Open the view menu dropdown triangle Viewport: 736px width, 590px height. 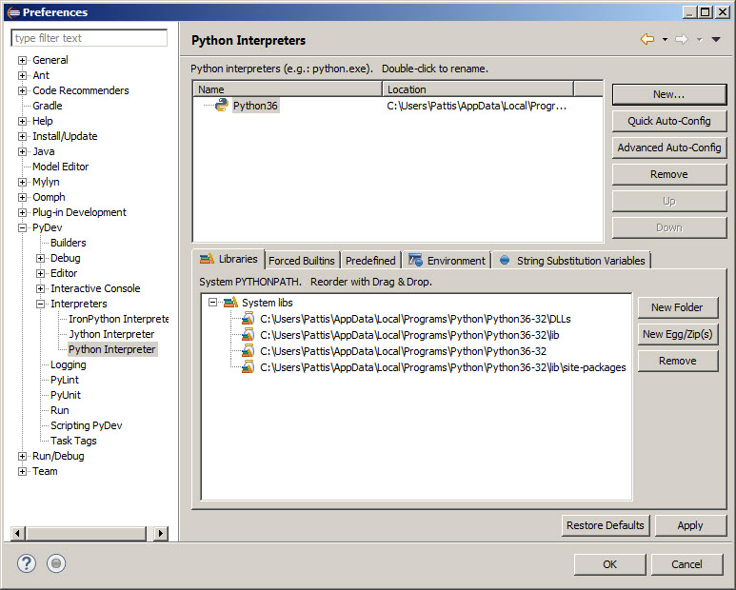[716, 39]
